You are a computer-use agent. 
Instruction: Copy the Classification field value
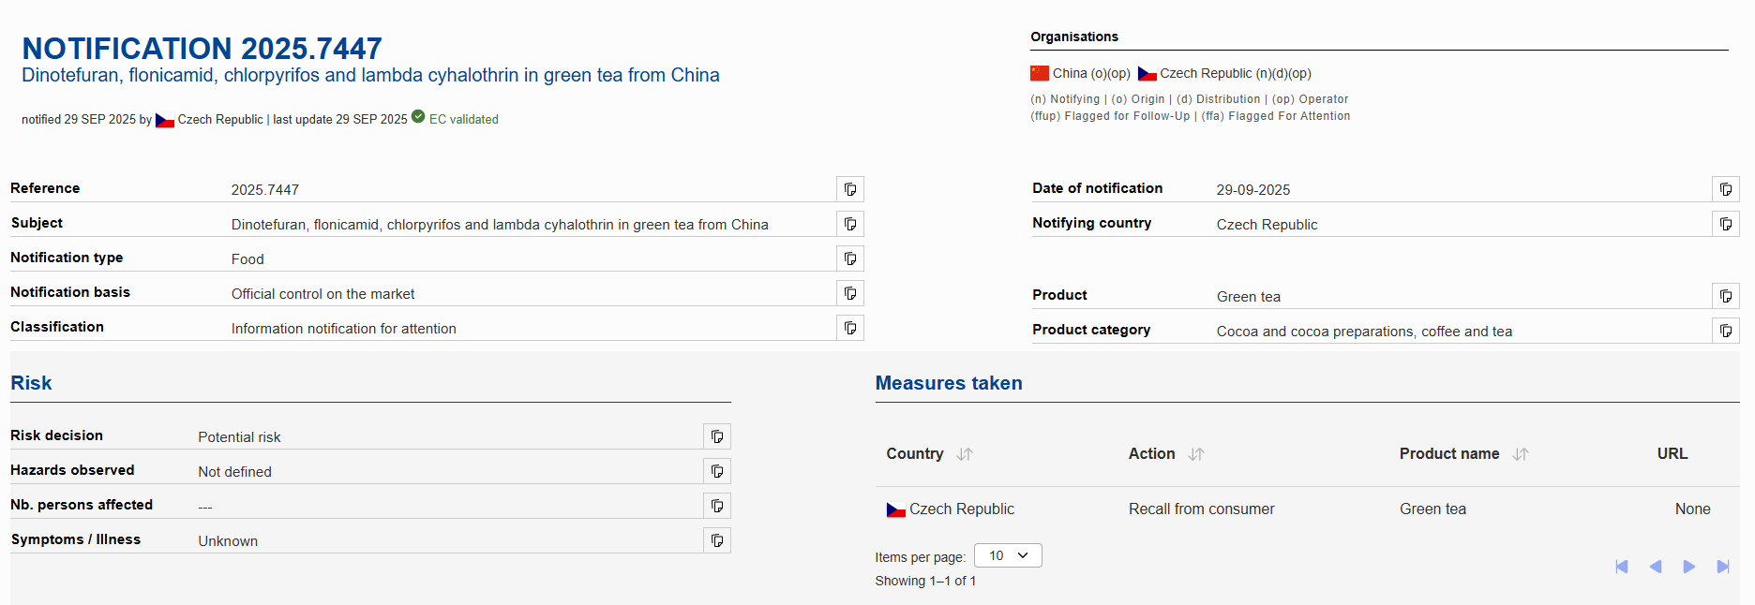tap(850, 328)
